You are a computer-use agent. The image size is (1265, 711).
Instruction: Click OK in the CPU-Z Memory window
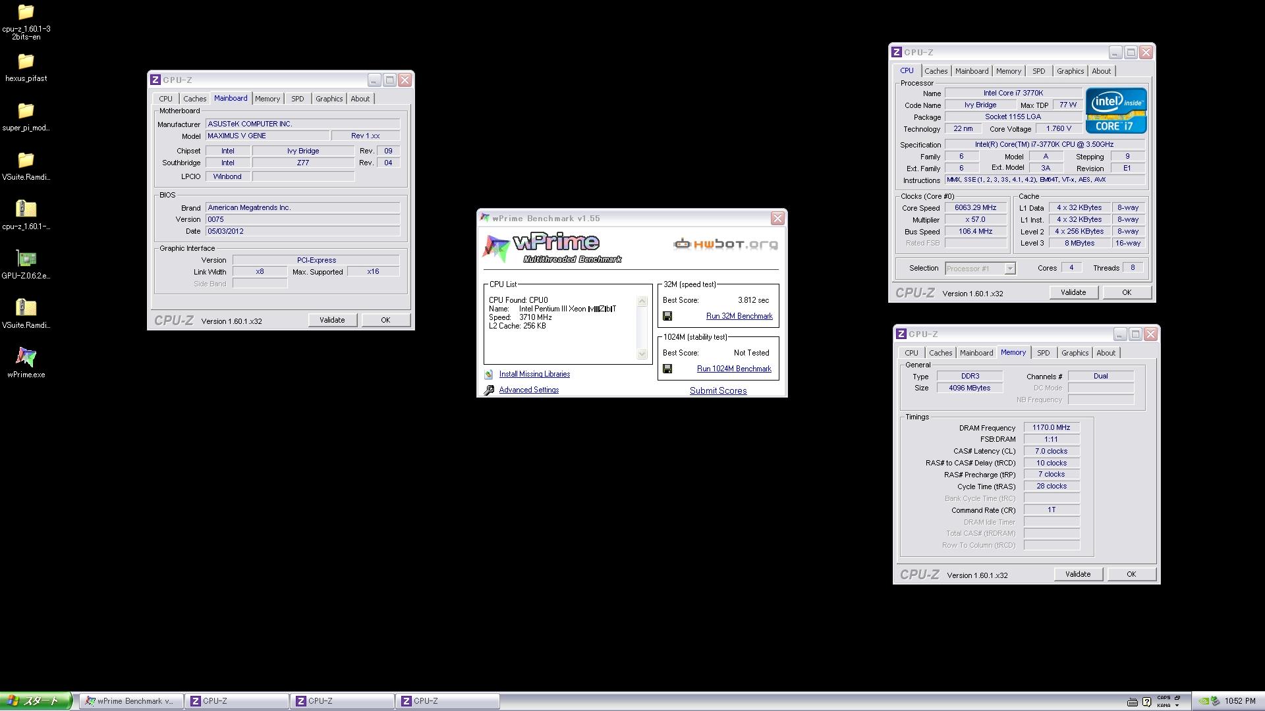pos(1131,574)
